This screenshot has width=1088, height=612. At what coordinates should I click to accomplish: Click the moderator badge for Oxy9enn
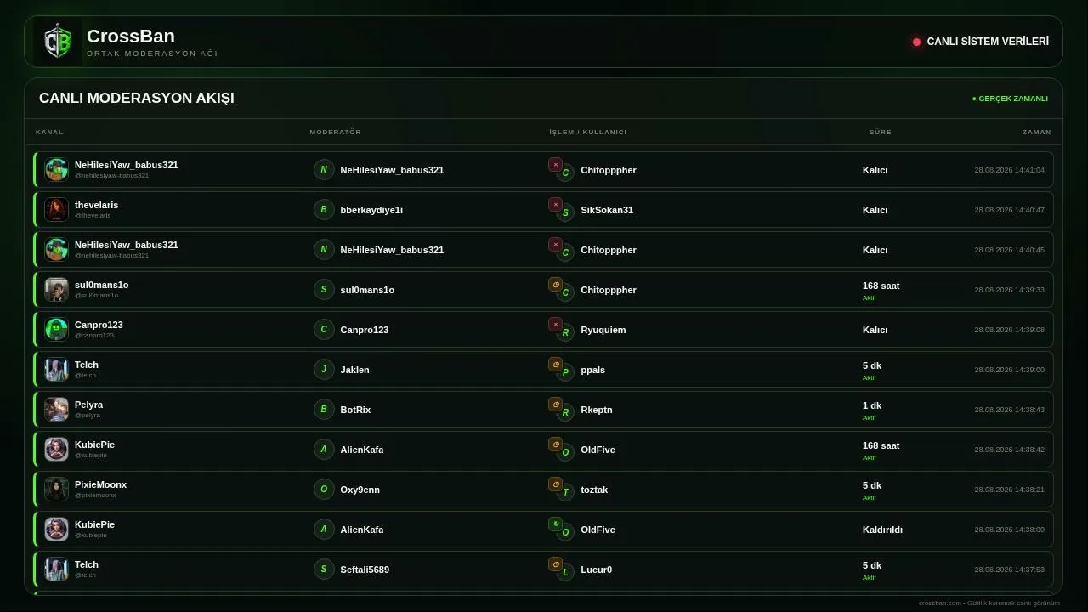324,489
